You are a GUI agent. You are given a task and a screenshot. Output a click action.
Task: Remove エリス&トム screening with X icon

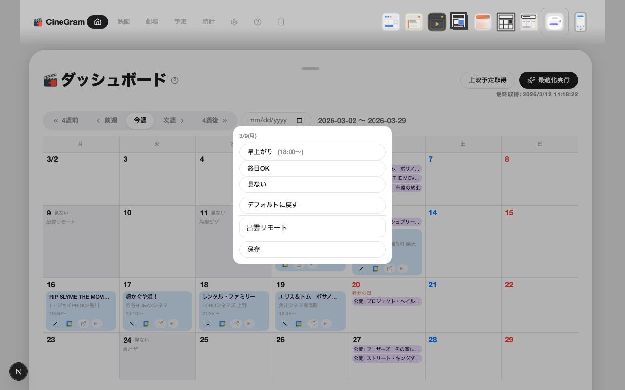285,324
